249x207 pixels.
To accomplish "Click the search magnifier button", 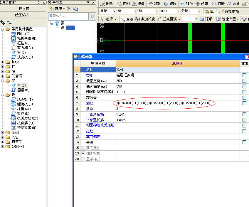I will (92, 16).
